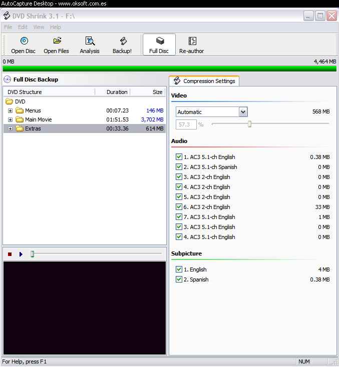Maximize the DVD Shrink window
339x367 pixels.
pyautogui.click(x=320, y=16)
